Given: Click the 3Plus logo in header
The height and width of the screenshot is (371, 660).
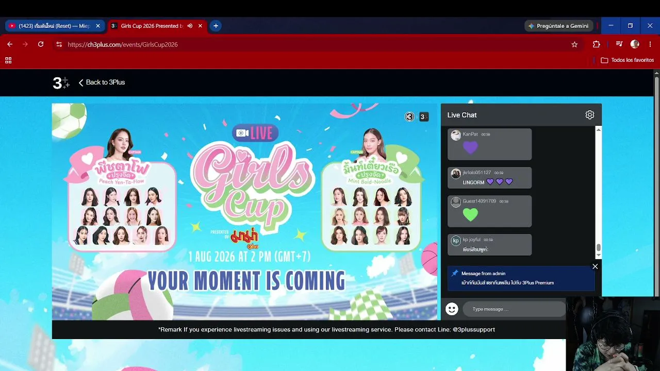Looking at the screenshot, I should (x=61, y=82).
